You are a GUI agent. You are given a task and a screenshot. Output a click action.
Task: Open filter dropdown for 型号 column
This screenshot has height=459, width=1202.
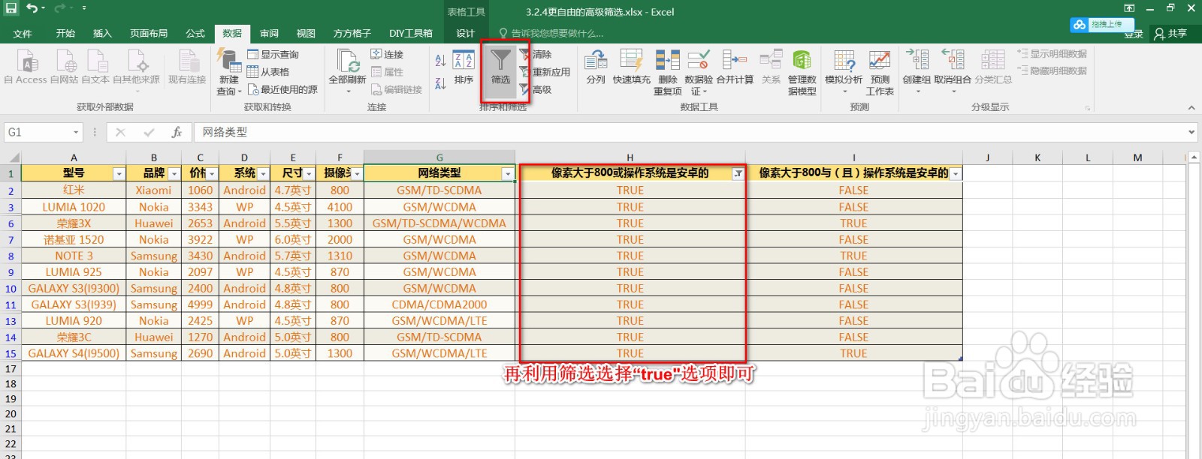tap(119, 174)
